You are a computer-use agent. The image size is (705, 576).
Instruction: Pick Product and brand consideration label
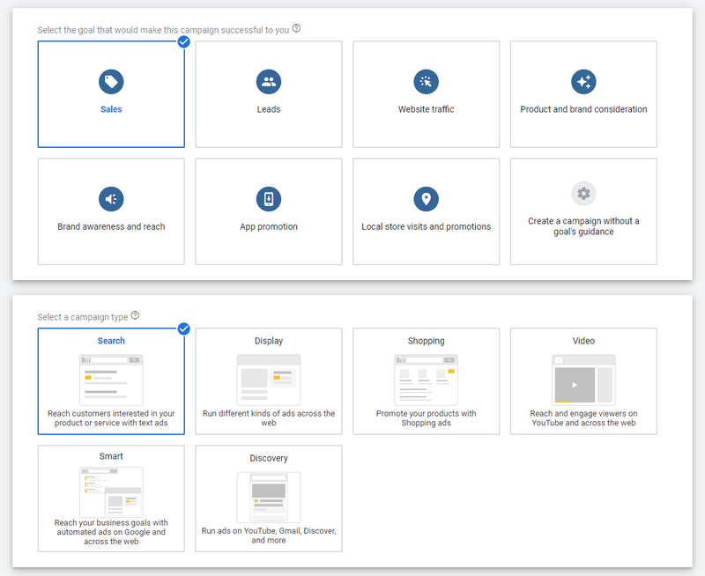(583, 109)
